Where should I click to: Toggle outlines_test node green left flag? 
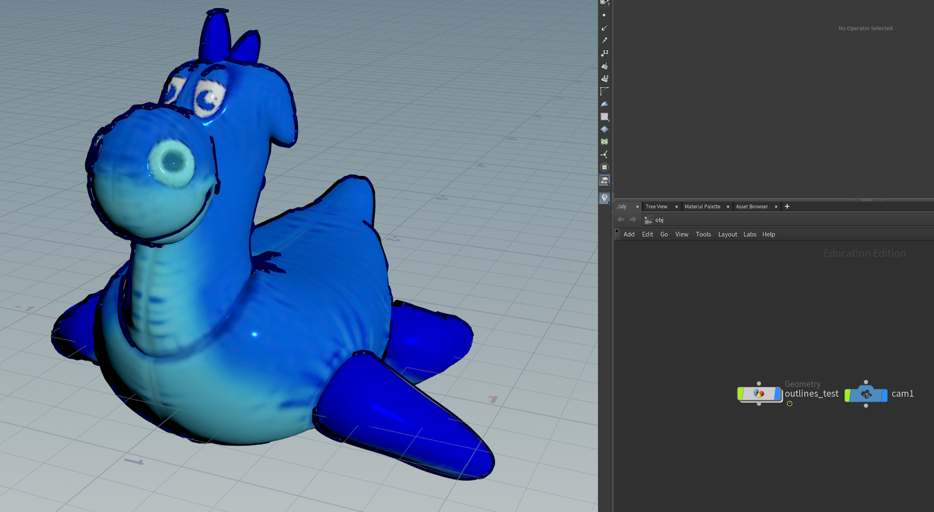coord(741,394)
